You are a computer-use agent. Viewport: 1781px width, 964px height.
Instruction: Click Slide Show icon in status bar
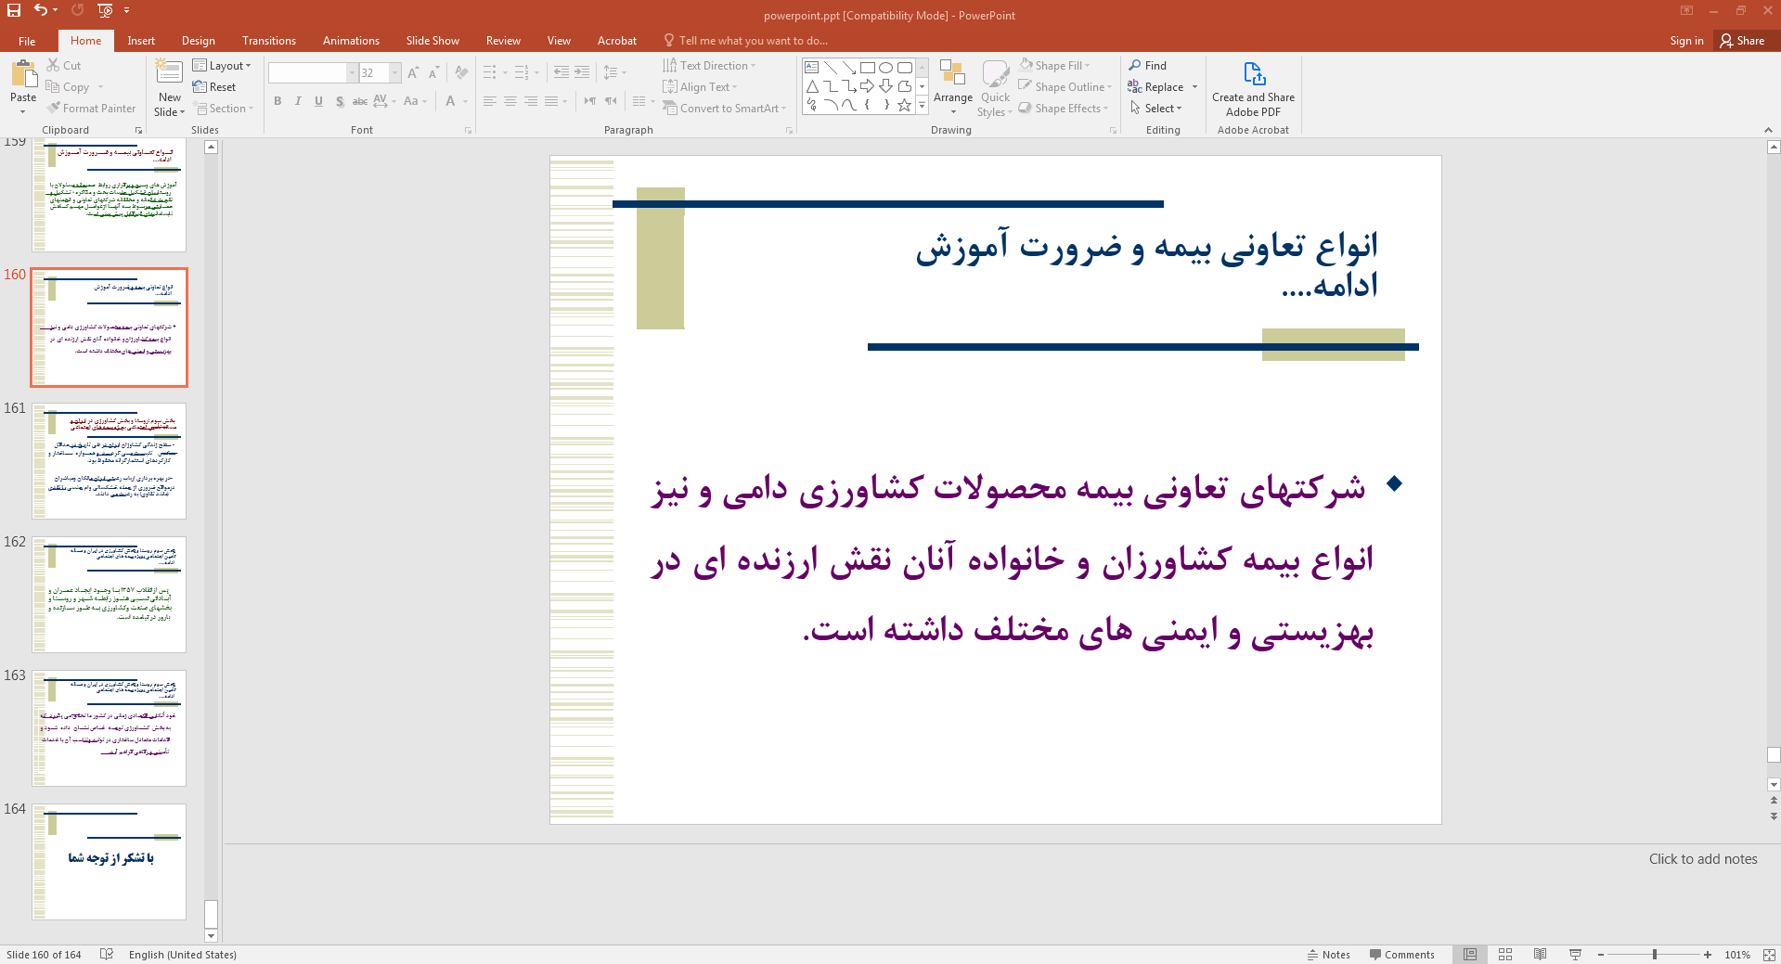pos(1575,954)
